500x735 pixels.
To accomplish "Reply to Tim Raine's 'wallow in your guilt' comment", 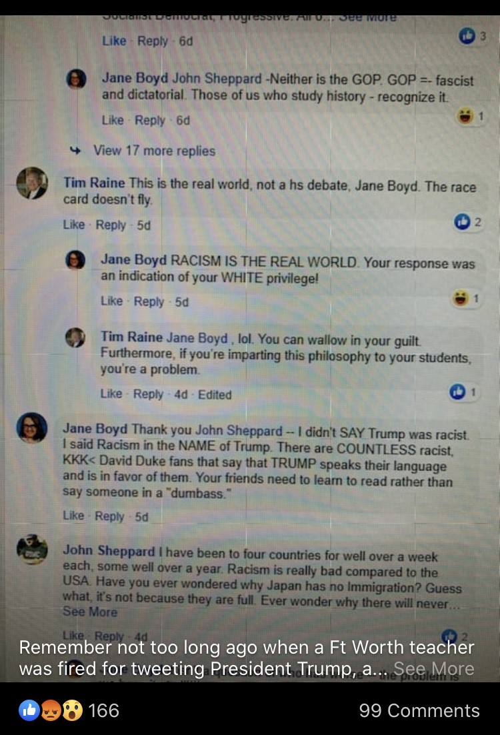I will coord(148,394).
